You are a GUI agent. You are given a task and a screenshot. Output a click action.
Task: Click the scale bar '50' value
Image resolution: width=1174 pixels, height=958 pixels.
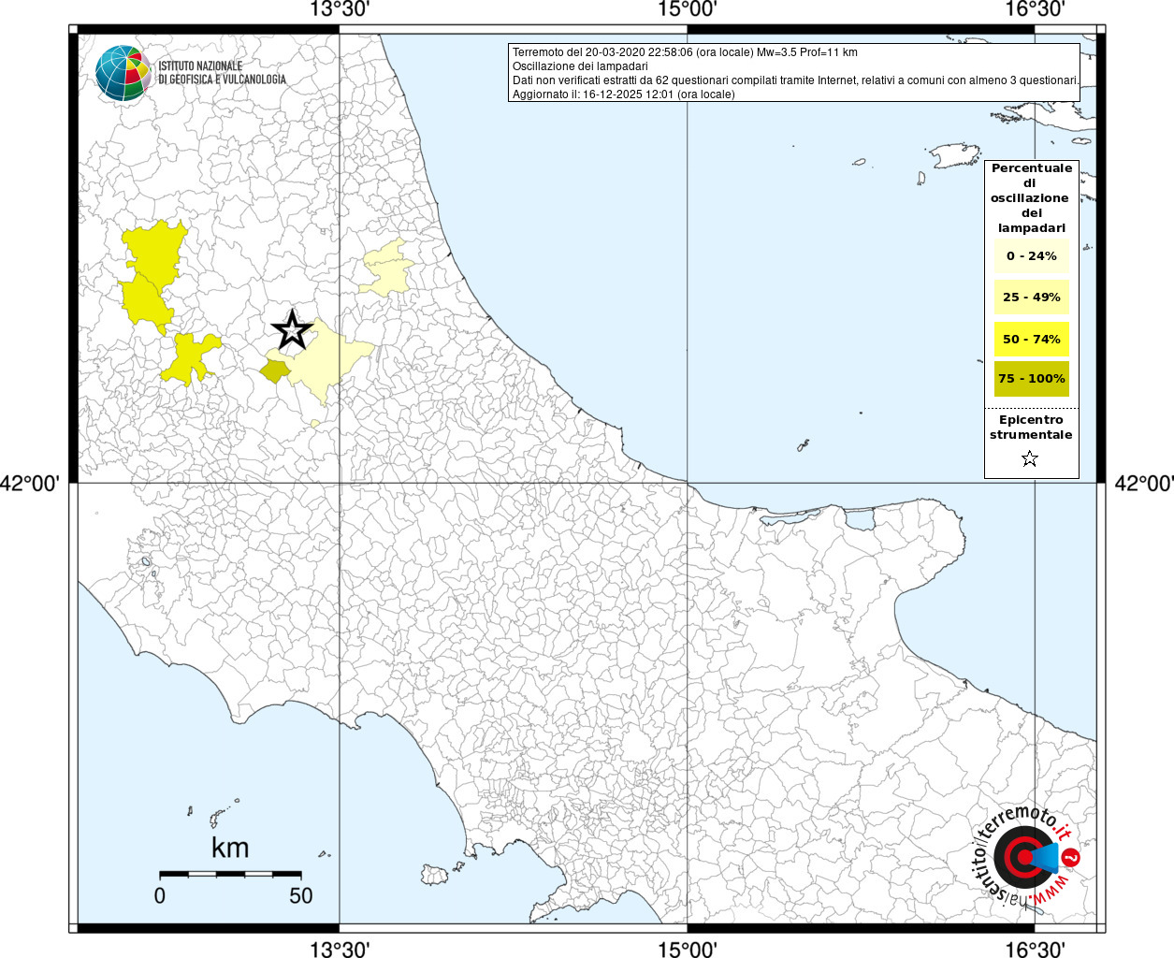pos(301,895)
